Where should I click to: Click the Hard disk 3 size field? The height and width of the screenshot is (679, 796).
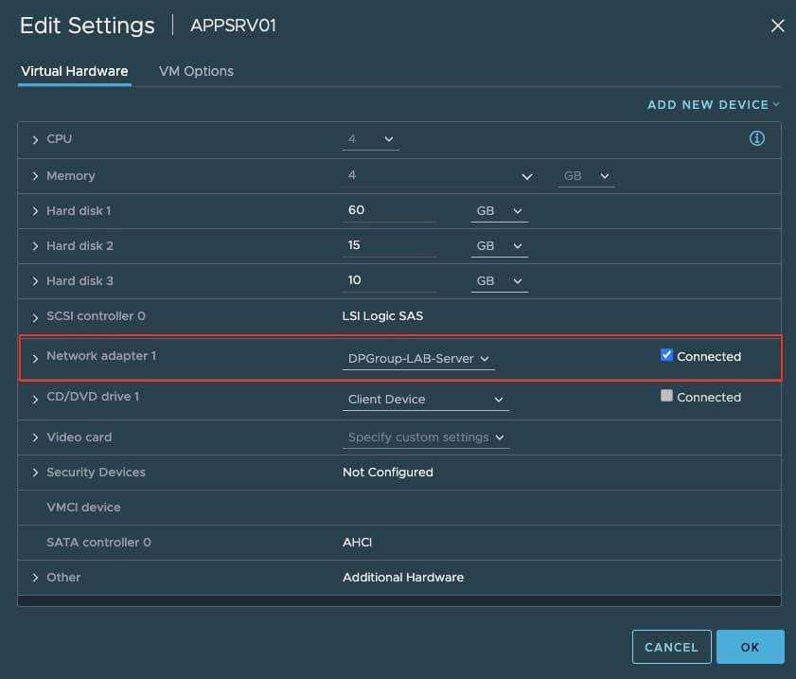click(x=389, y=280)
